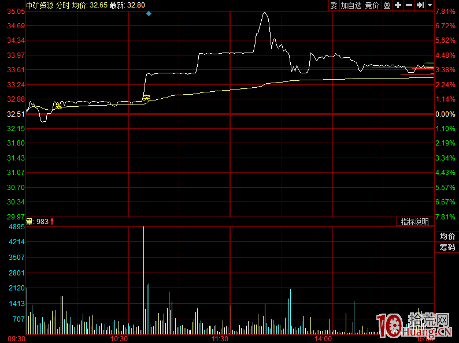This screenshot has width=459, height=343.
Task: Open the 竞价 auction view
Action: coord(372,5)
